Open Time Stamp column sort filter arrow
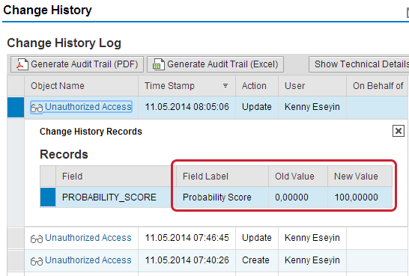 click(x=225, y=86)
